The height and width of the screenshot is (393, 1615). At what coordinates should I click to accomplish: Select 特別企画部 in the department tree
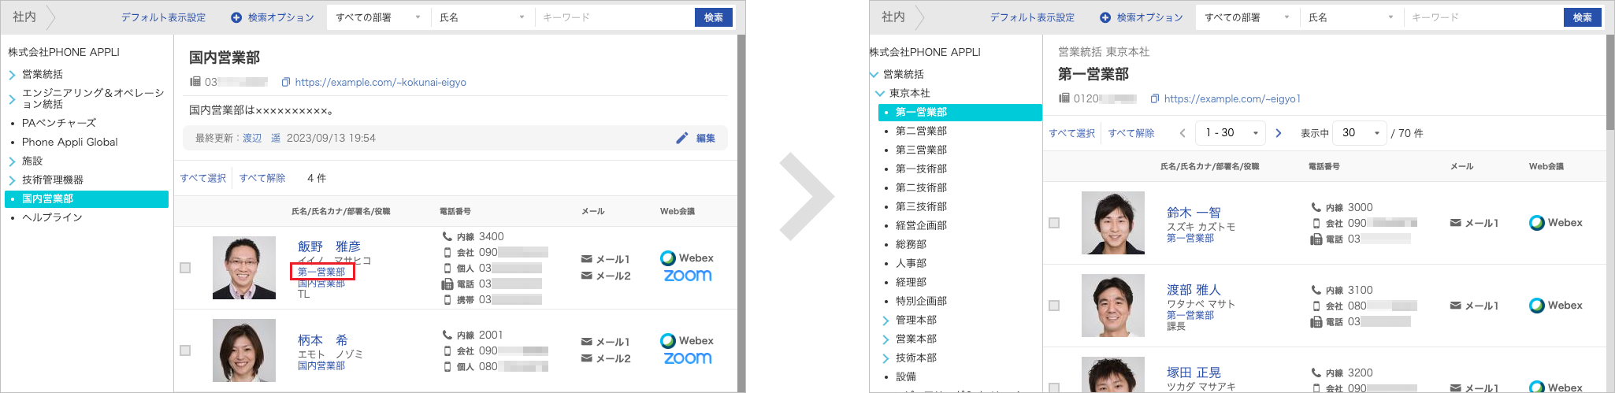coord(921,301)
